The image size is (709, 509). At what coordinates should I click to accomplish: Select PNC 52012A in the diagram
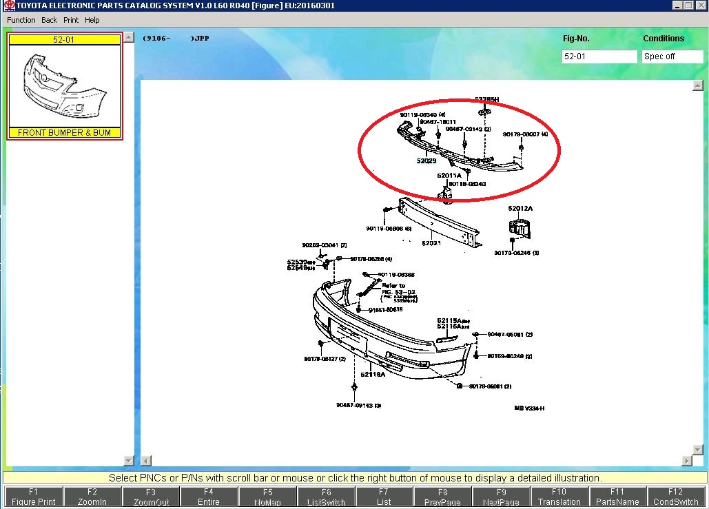coord(520,209)
